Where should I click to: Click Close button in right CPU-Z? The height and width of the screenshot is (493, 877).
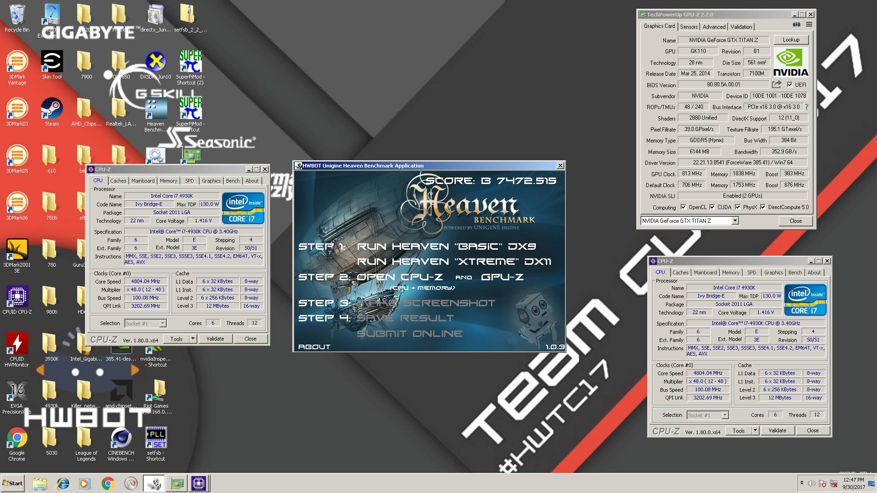pyautogui.click(x=813, y=430)
